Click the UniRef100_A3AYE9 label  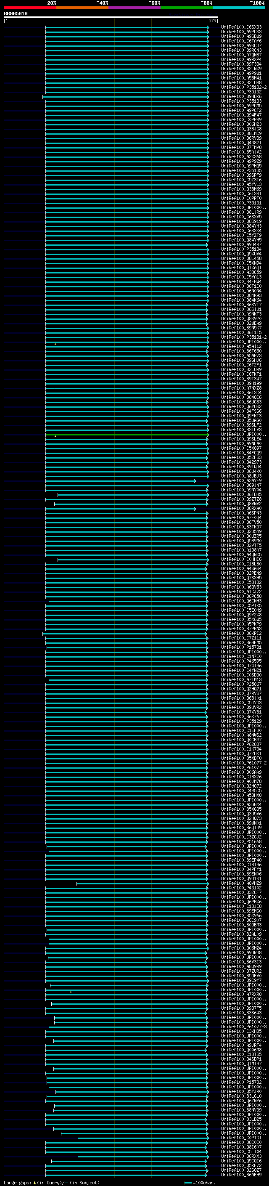(241, 481)
